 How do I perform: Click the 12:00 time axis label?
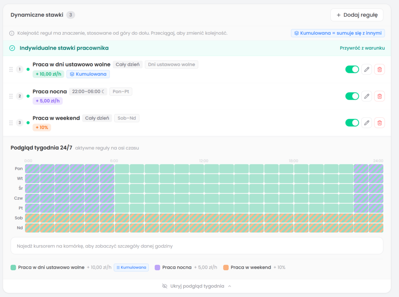pyautogui.click(x=203, y=161)
